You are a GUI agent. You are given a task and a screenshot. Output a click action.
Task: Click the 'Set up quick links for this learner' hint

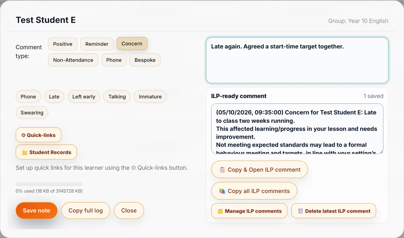[x=102, y=168]
